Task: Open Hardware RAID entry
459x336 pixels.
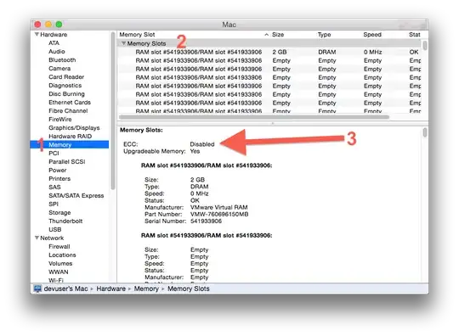Action: [x=70, y=136]
